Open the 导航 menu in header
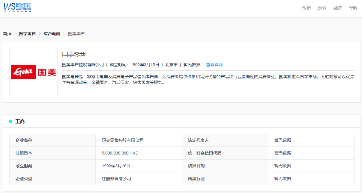Image resolution: width=362 pixels, height=193 pixels. [353, 8]
